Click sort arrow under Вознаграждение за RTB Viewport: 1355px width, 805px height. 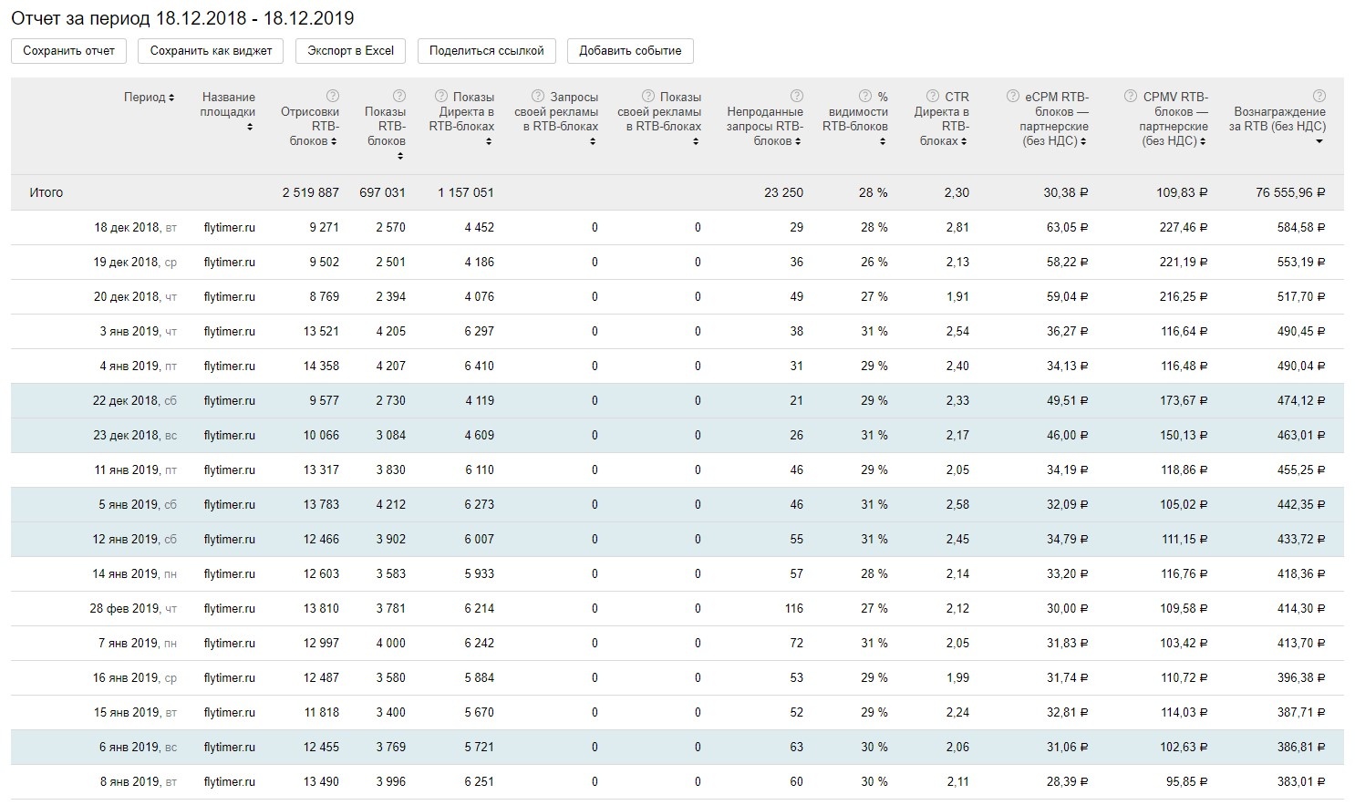pyautogui.click(x=1319, y=141)
